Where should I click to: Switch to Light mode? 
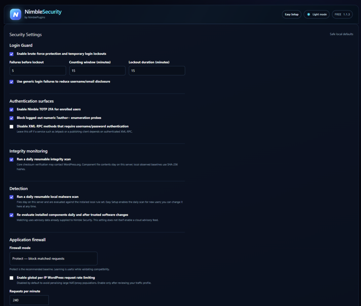tap(317, 14)
